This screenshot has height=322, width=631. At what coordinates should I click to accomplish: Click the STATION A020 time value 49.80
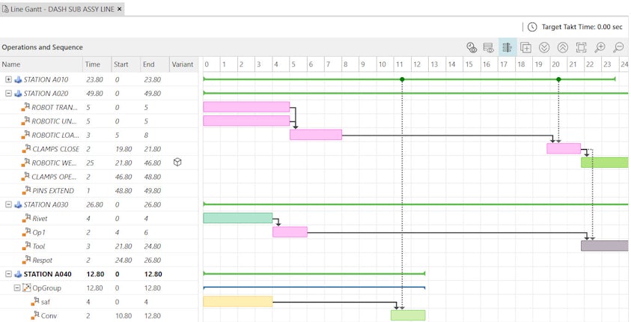94,94
